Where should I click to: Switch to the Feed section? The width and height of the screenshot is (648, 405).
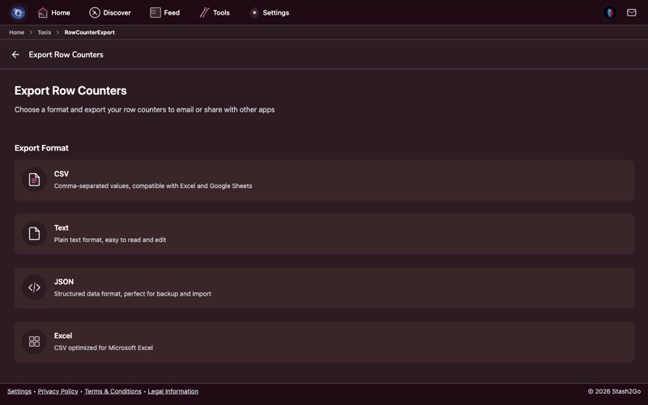(x=164, y=13)
